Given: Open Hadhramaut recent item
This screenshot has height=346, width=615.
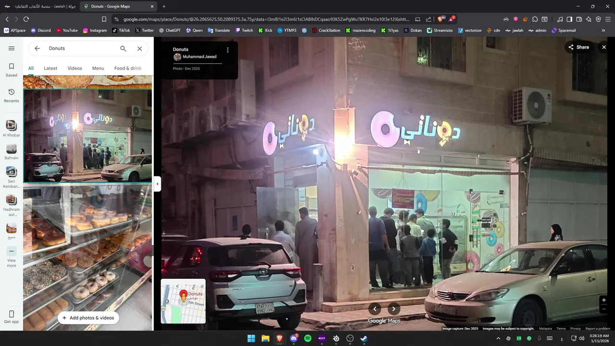Looking at the screenshot, I should (x=12, y=206).
